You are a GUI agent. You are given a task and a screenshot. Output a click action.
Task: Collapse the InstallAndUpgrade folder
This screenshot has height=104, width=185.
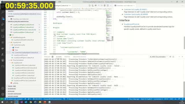click(9, 37)
